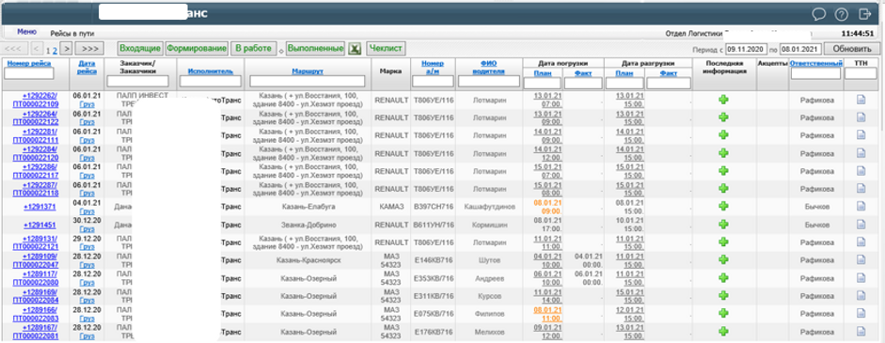The height and width of the screenshot is (343, 885).
Task: Switch to В работе section
Action: [254, 49]
